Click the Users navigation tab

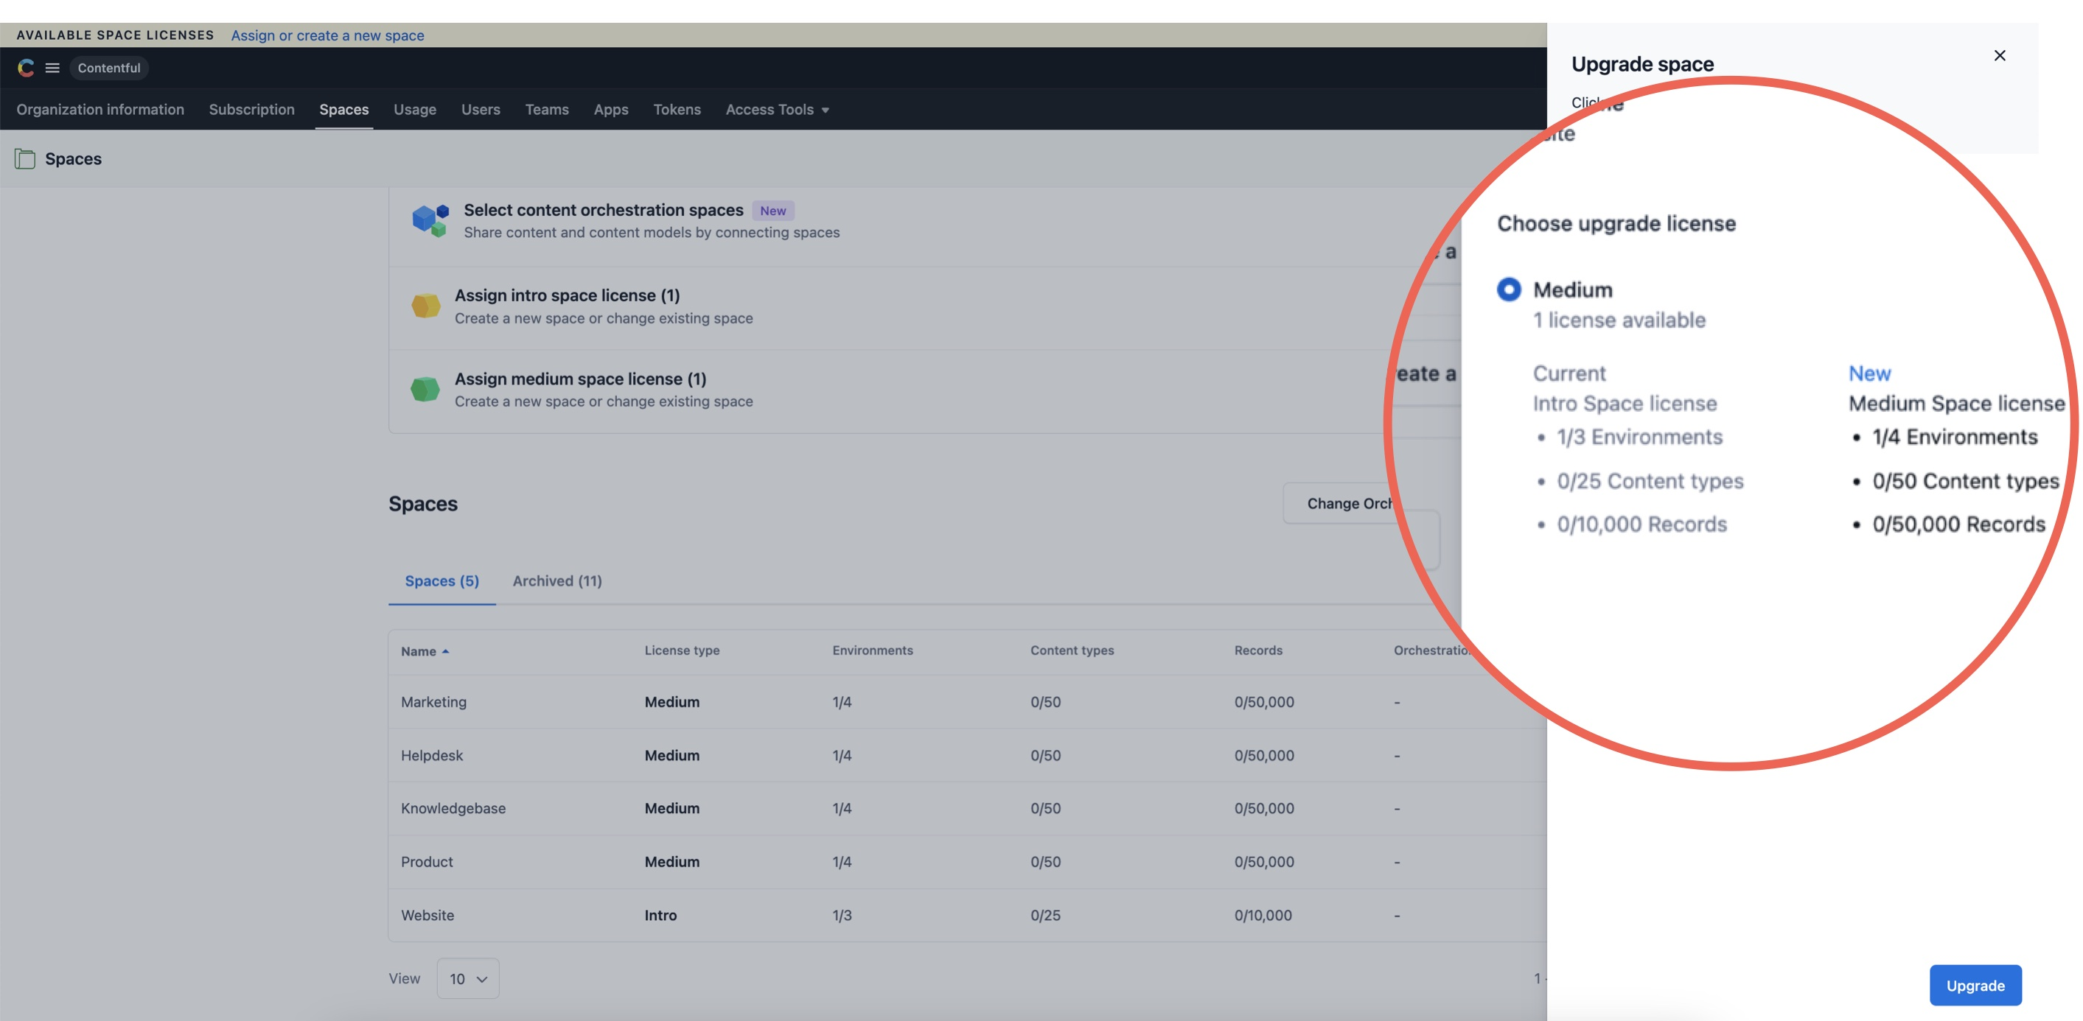pyautogui.click(x=480, y=109)
